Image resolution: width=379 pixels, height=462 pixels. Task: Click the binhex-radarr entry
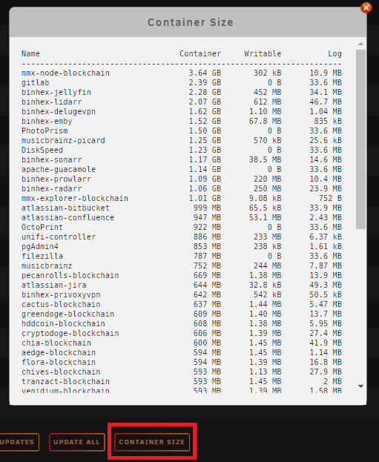(x=52, y=188)
